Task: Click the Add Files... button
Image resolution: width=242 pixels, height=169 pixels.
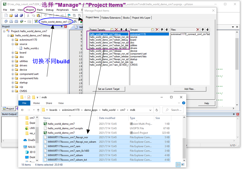Action: point(190,89)
